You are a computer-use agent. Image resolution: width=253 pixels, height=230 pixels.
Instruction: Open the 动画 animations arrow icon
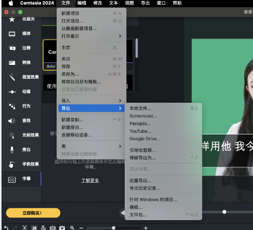[12, 92]
